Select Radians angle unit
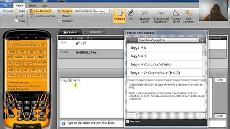Image resolution: width=230 pixels, height=129 pixels. 65,16
